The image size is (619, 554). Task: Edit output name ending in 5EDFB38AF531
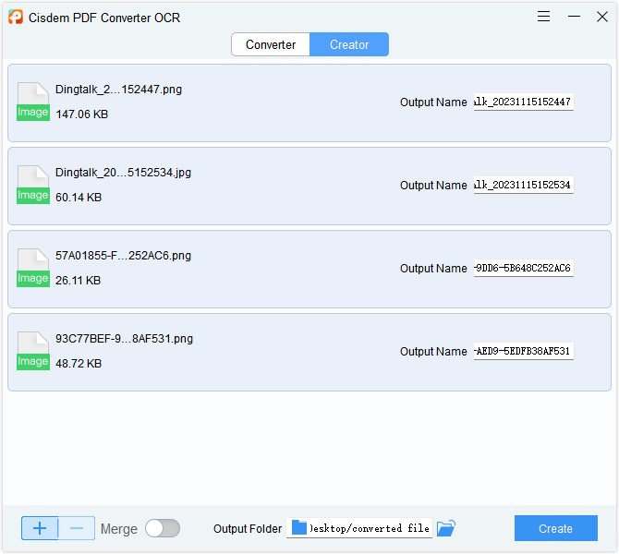click(524, 351)
